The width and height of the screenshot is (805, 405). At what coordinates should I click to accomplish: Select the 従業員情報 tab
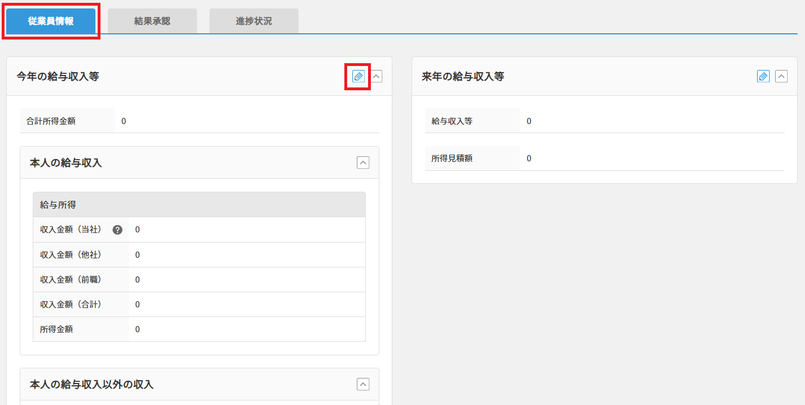click(51, 21)
